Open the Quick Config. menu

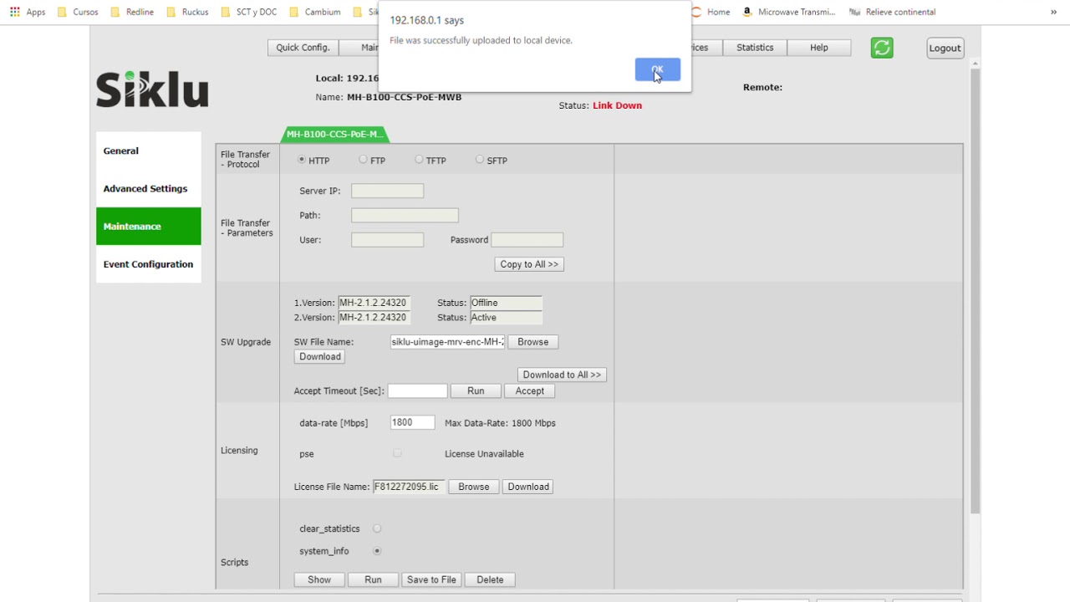(303, 48)
